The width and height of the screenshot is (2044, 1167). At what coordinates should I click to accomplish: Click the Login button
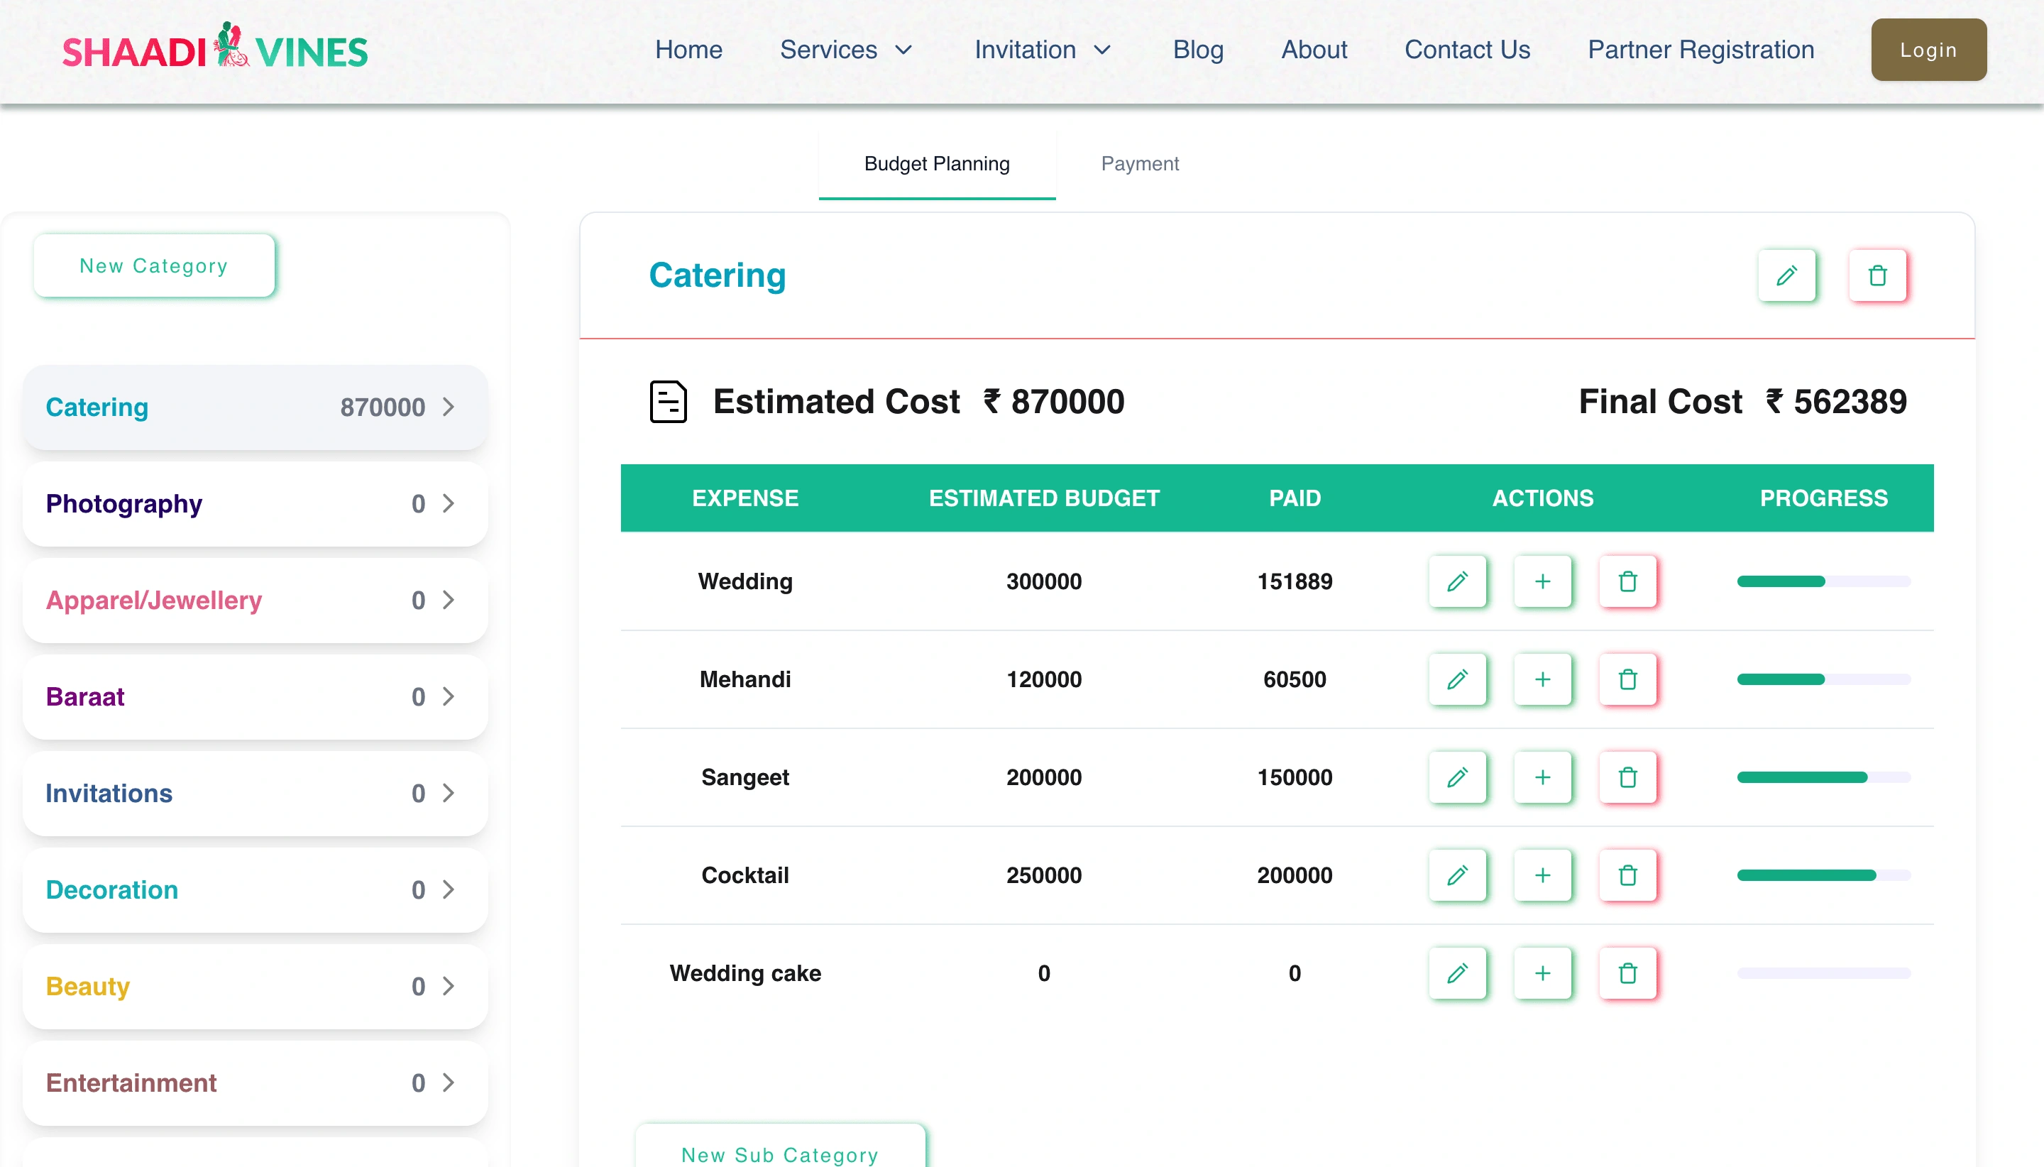[1928, 49]
